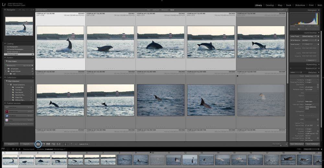Collapse the Histogram panel
Viewport: 324px width, 168px height.
[x=318, y=10]
